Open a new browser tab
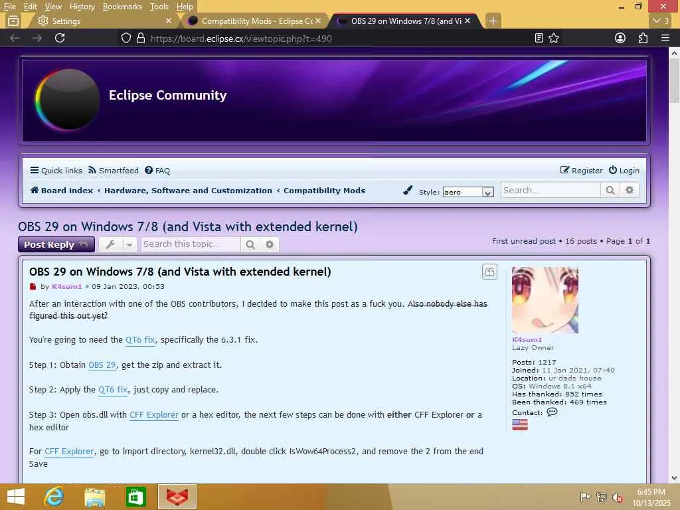680x510 pixels. pos(493,21)
